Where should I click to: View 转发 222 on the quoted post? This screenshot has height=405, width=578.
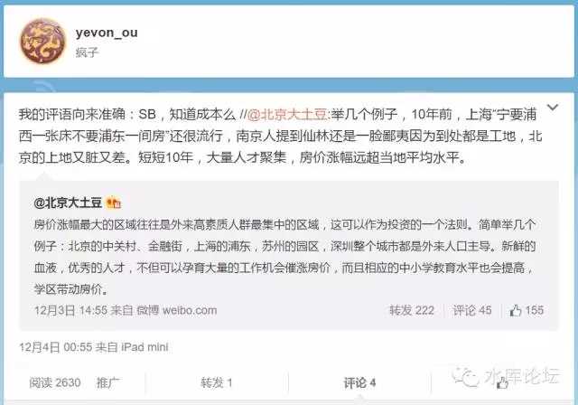[x=412, y=310]
